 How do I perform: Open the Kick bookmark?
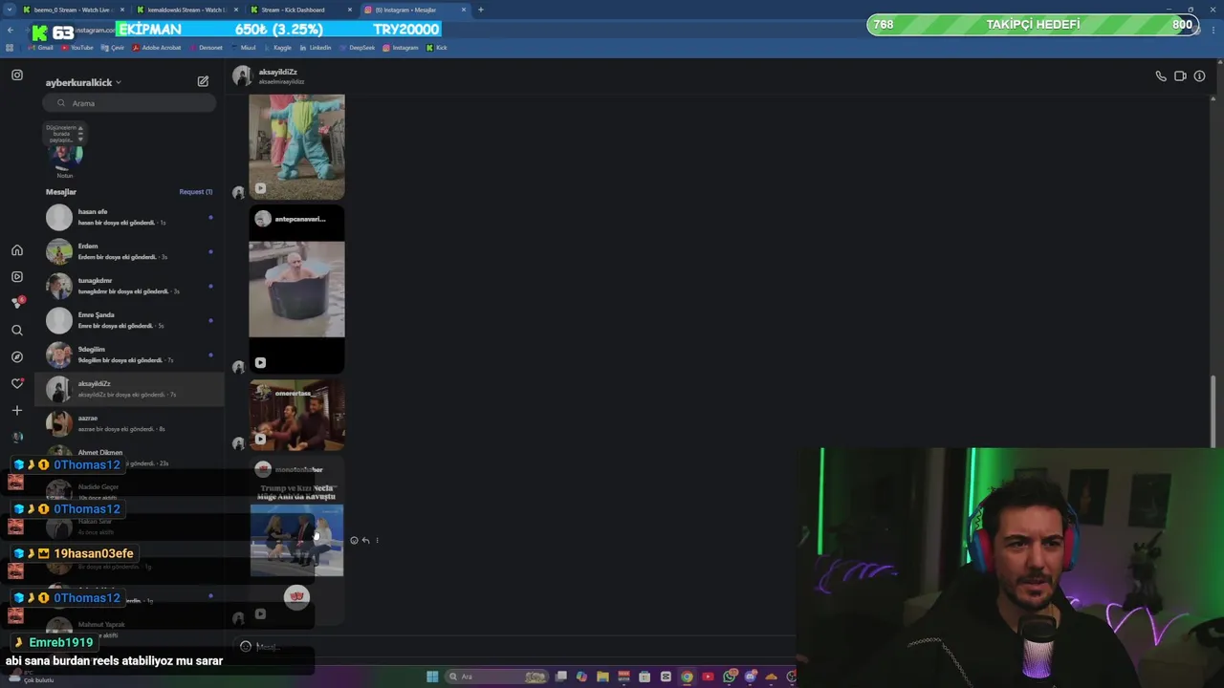tap(437, 48)
